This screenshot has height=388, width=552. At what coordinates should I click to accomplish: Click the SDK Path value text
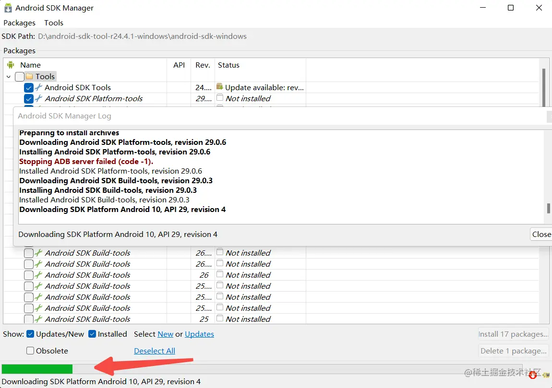tap(142, 36)
